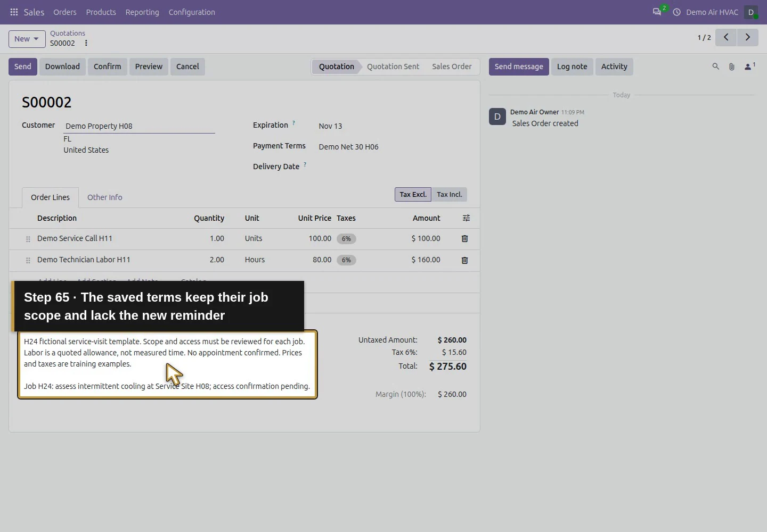Click the Send button
Viewport: 767px width, 532px height.
pos(23,66)
